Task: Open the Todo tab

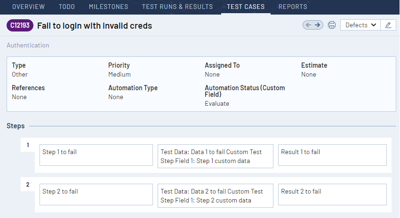Action: coord(67,7)
